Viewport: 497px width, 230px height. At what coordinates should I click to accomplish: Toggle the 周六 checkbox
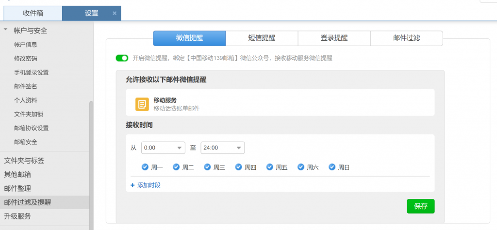pyautogui.click(x=301, y=167)
